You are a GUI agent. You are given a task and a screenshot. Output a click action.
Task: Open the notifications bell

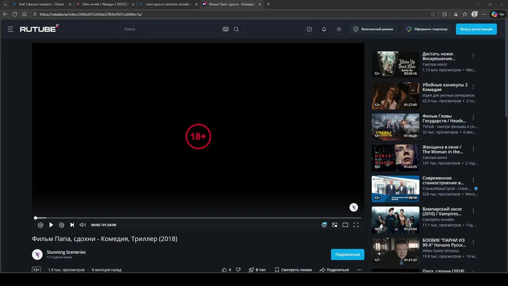click(x=324, y=29)
